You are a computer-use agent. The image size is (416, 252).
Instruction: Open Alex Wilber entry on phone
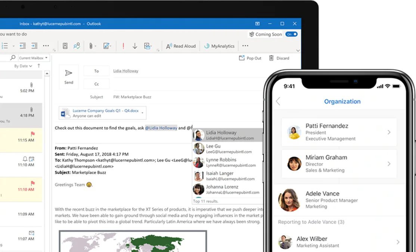pyautogui.click(x=339, y=242)
